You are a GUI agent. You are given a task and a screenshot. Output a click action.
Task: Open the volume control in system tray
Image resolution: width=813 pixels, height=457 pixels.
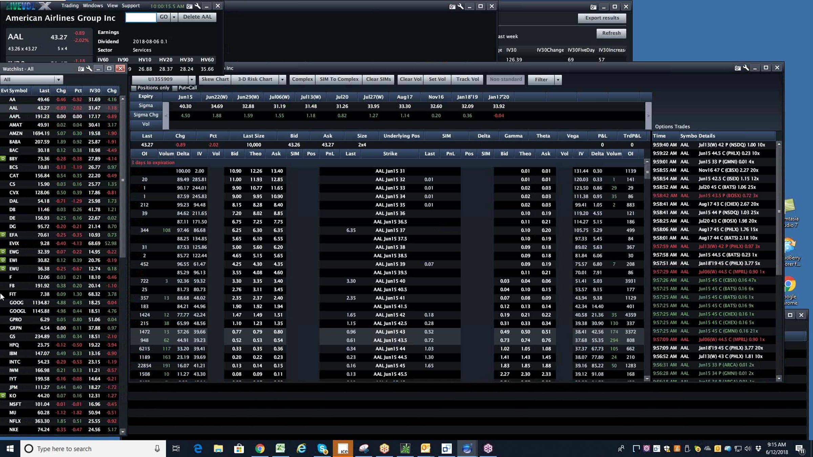(748, 449)
